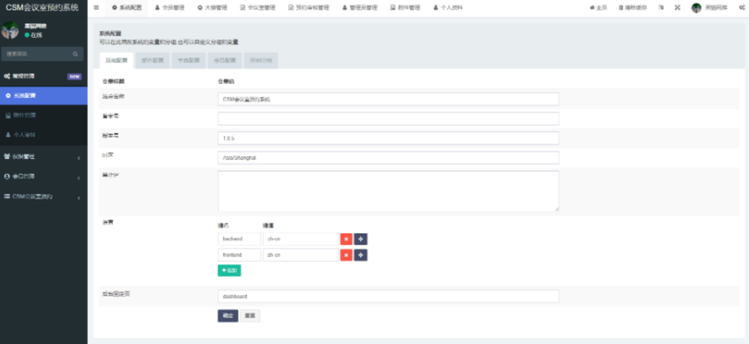Image resolution: width=749 pixels, height=344 pixels.
Task: Click the field containing dashboard
Action: coord(388,297)
